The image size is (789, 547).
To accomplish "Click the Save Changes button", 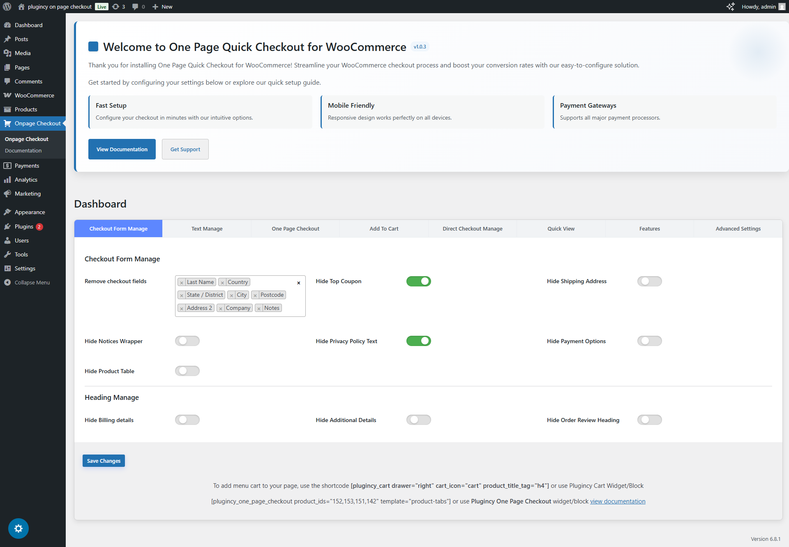I will coord(103,461).
